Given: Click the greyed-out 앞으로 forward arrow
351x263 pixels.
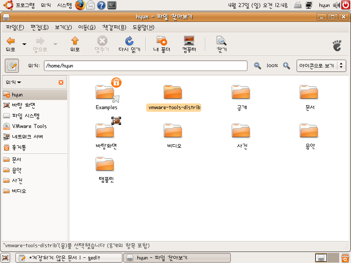Looking at the screenshot, I should [x=40, y=44].
